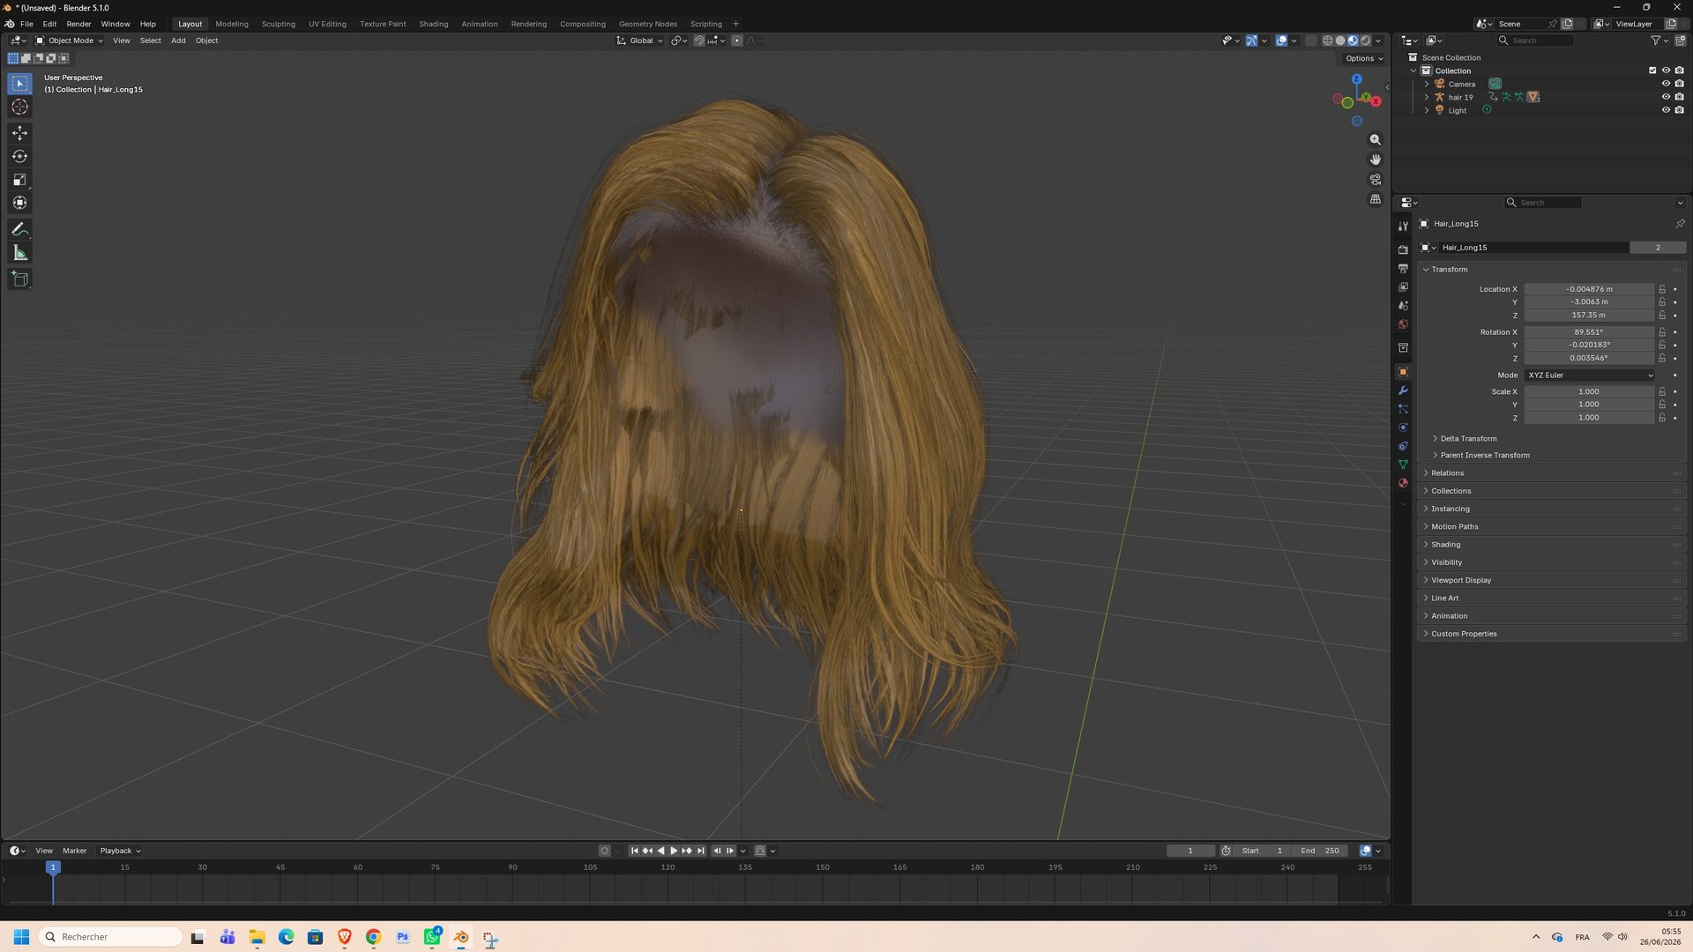Uncheck the Collection exclude checkbox
Image resolution: width=1693 pixels, height=952 pixels.
click(x=1652, y=71)
